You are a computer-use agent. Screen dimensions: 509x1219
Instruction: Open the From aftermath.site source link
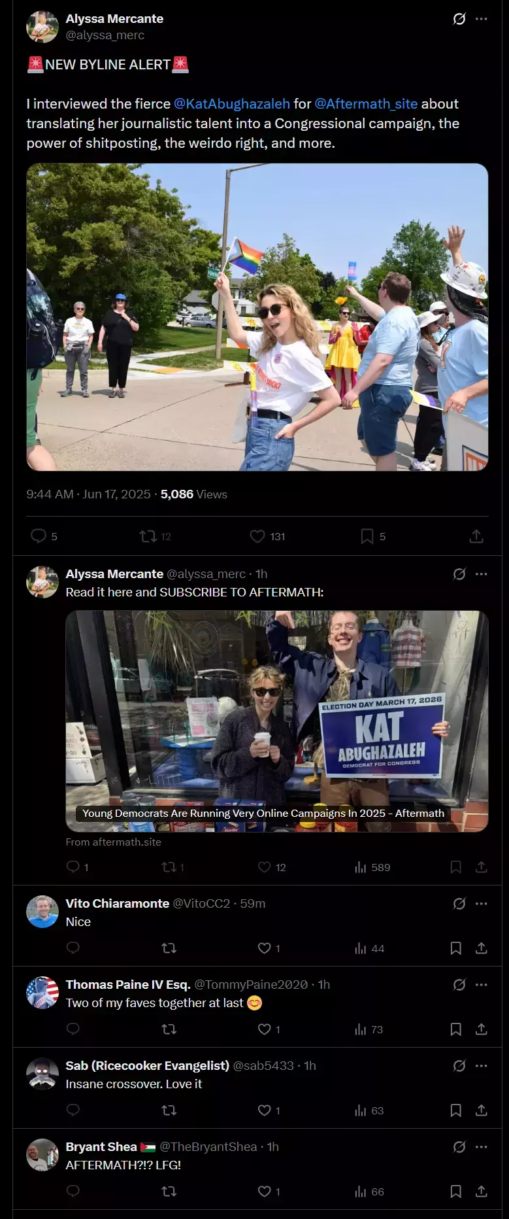coord(113,842)
